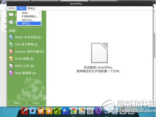Create a Calc 电子表格 (S)
This screenshot has height=117, width=156.
pyautogui.click(x=26, y=44)
